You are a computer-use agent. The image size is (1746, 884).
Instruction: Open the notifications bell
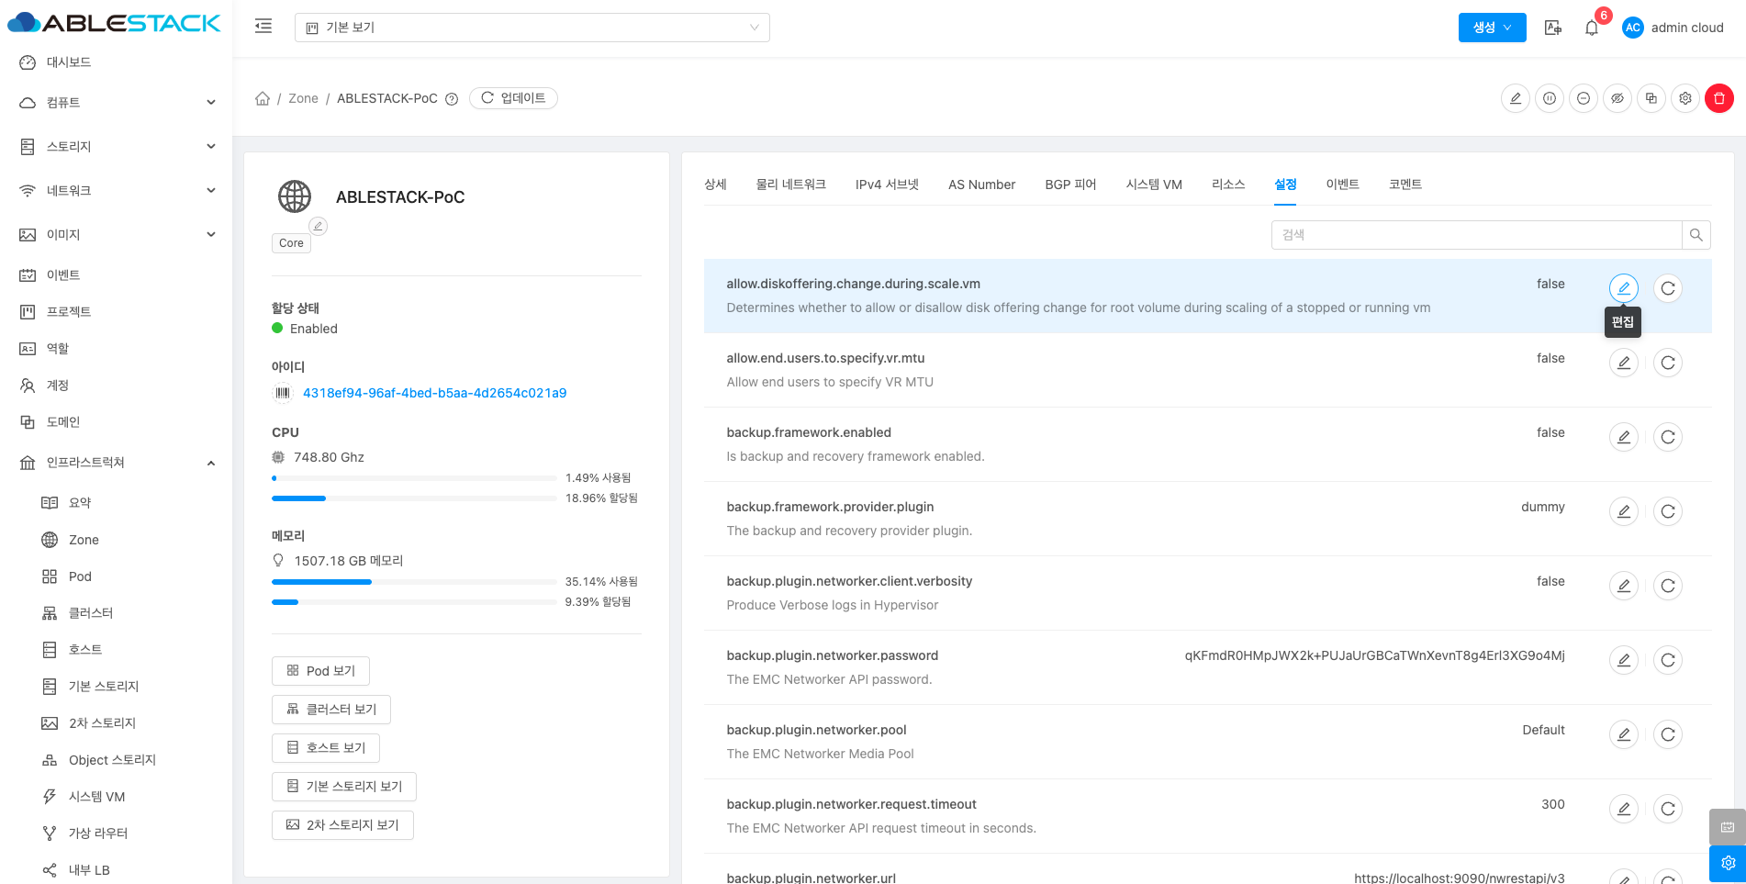coord(1592,28)
